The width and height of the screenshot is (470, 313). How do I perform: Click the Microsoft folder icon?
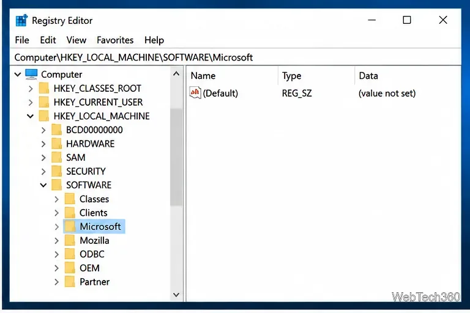(x=70, y=226)
